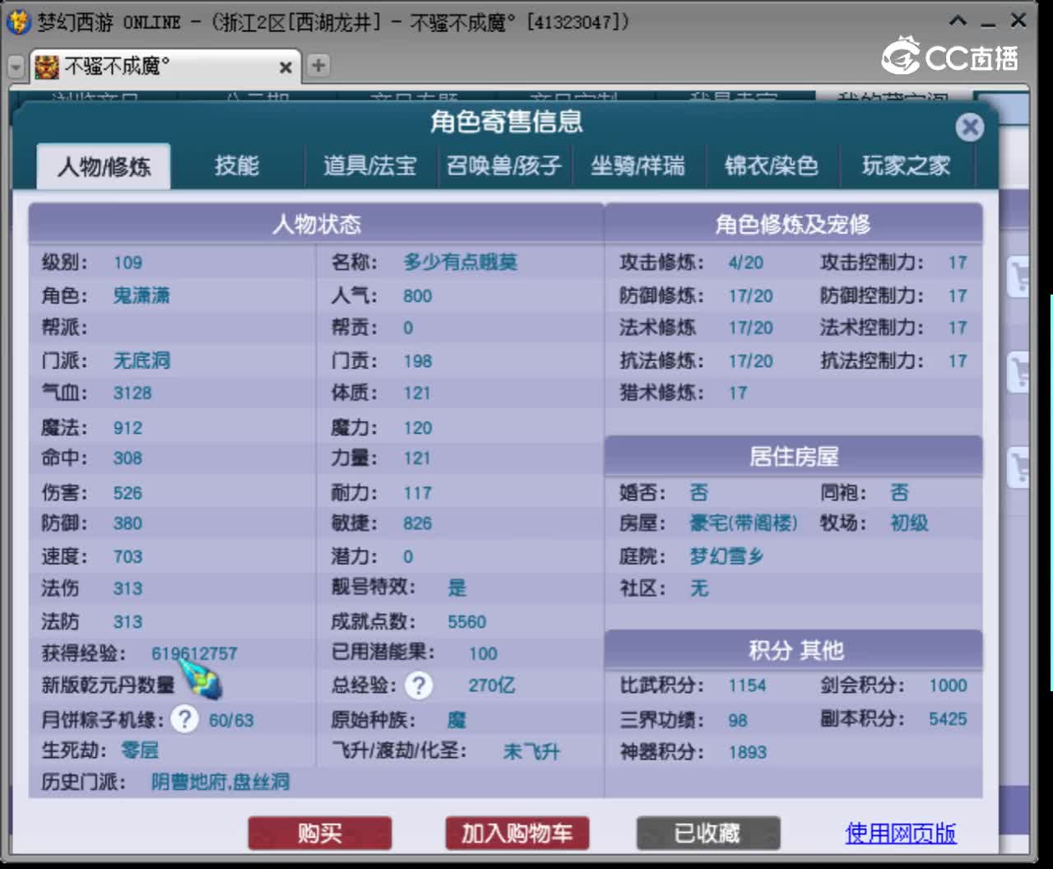Click the 气血 value 3128
Viewport: 1053px width, 869px height.
click(132, 393)
